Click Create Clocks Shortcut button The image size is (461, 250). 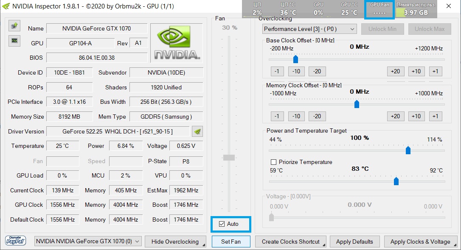click(290, 242)
